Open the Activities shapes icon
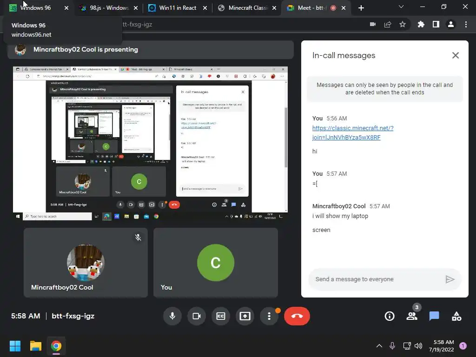This screenshot has width=476, height=357. click(x=456, y=316)
